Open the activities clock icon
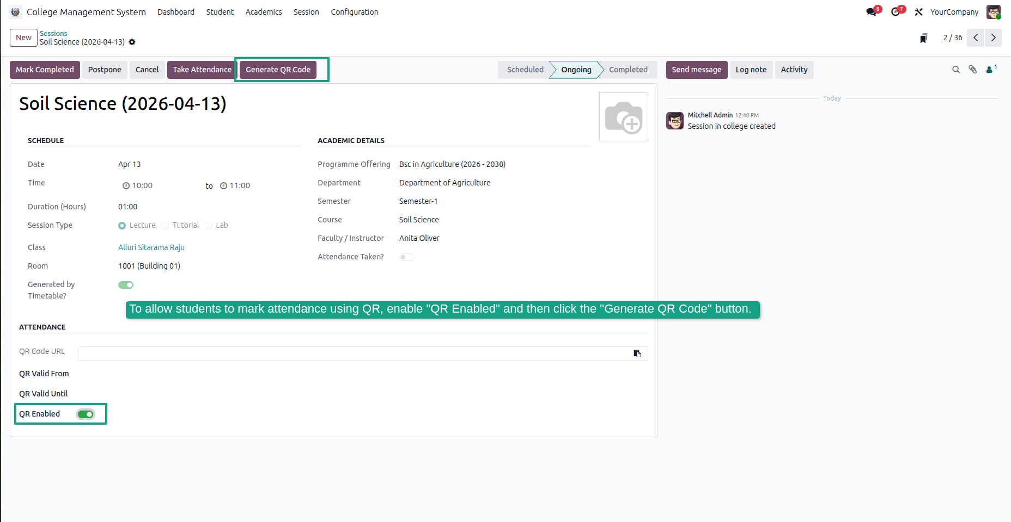The image size is (1011, 522). tap(897, 11)
